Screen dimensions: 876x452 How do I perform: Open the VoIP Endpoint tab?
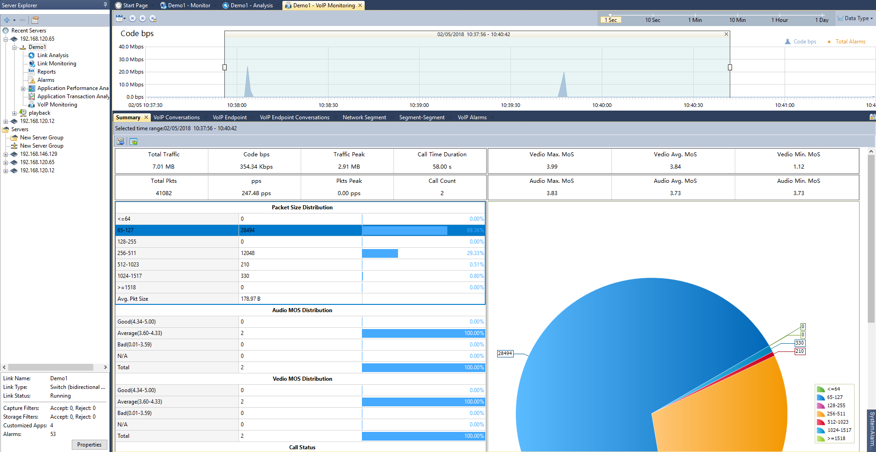[x=230, y=117]
